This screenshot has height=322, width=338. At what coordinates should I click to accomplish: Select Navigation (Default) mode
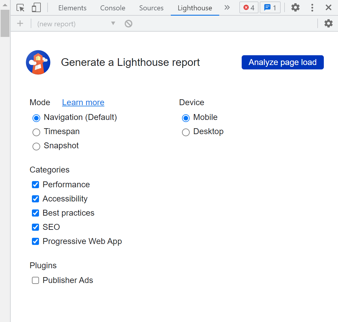point(36,118)
